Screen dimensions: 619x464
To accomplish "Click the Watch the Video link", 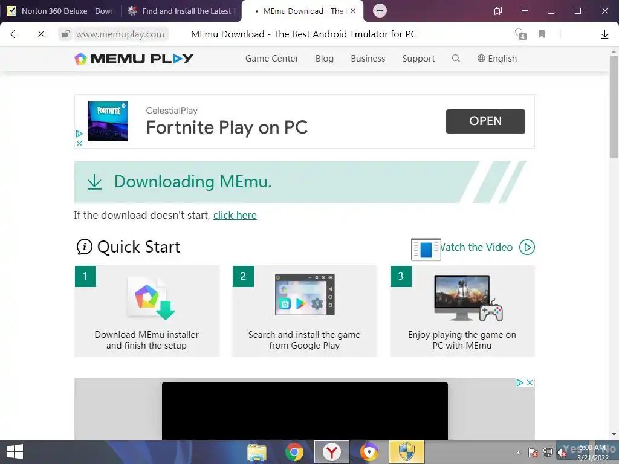I will 477,247.
